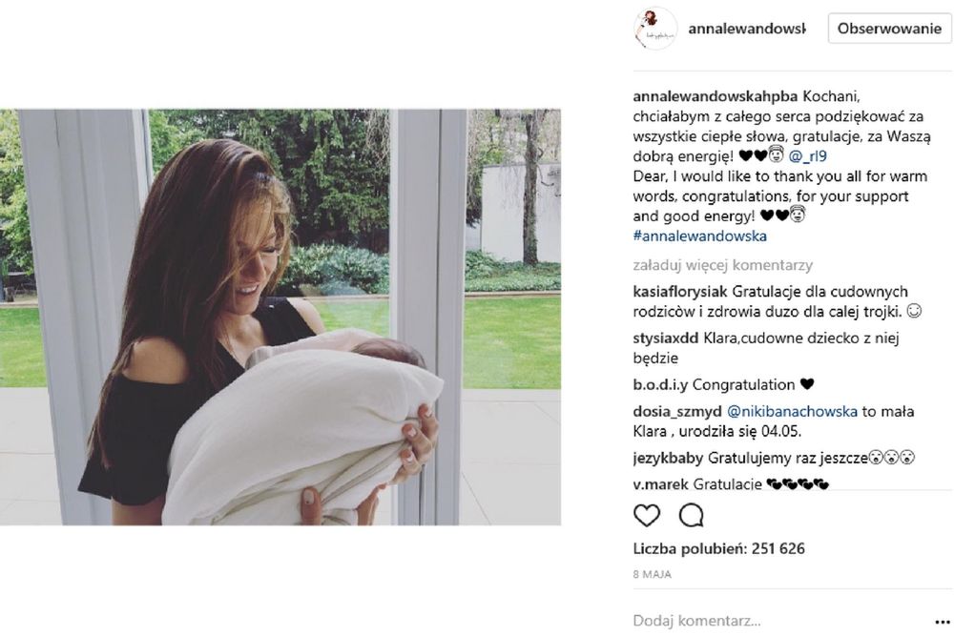This screenshot has width=954, height=636.
Task: Click the comment speech bubble icon
Action: 691,516
